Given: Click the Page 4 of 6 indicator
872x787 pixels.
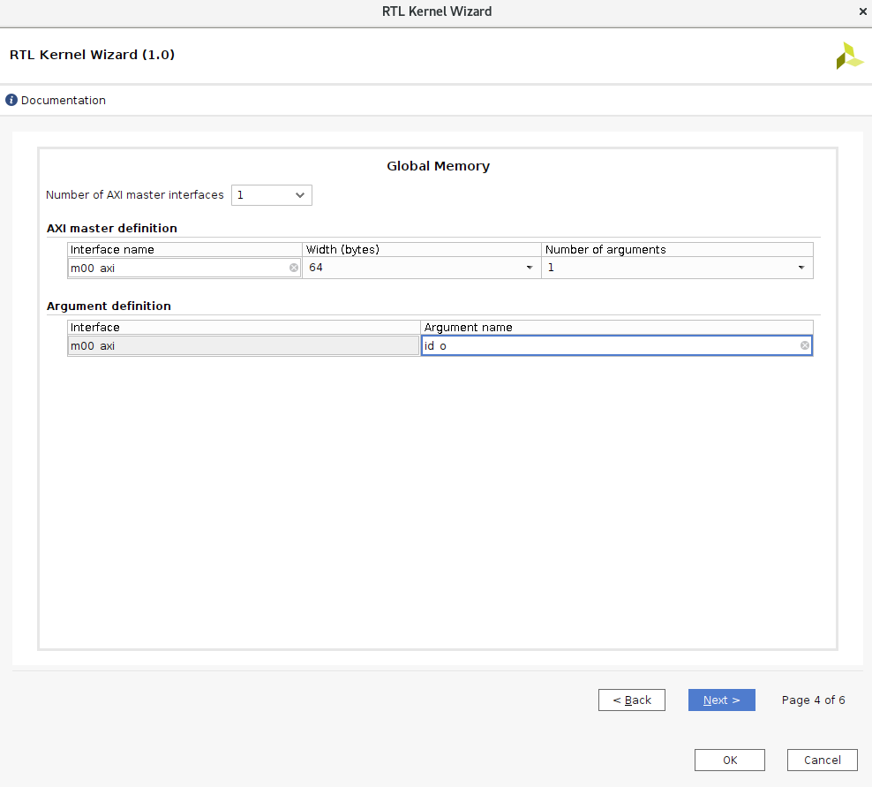Looking at the screenshot, I should pyautogui.click(x=813, y=700).
